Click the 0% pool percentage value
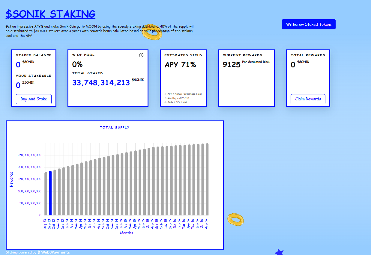The height and width of the screenshot is (255, 371). (77, 64)
